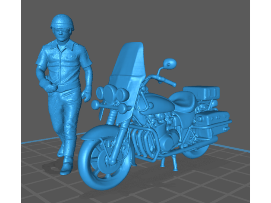The width and height of the screenshot is (271, 203).
Task: Click the officer's clenched right hand
Action: click(x=50, y=86)
